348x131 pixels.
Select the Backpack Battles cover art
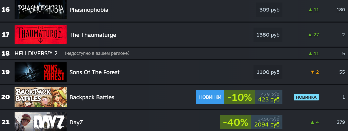coord(40,97)
